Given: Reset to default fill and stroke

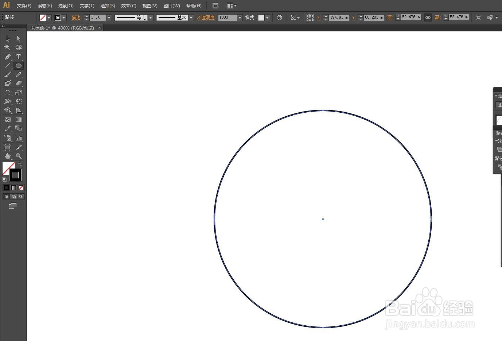Looking at the screenshot, I should tap(4, 179).
